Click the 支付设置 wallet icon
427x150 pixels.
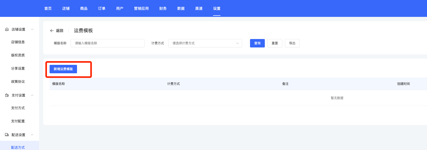coord(7,95)
